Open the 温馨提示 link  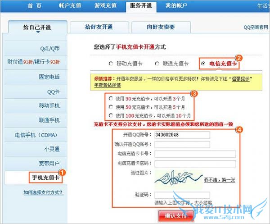tap(241, 79)
